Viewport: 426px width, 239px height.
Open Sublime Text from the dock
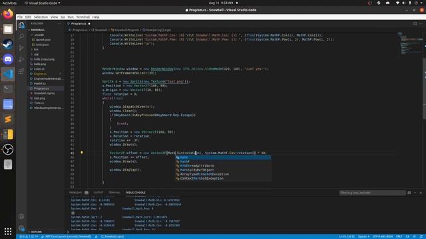pos(8,119)
